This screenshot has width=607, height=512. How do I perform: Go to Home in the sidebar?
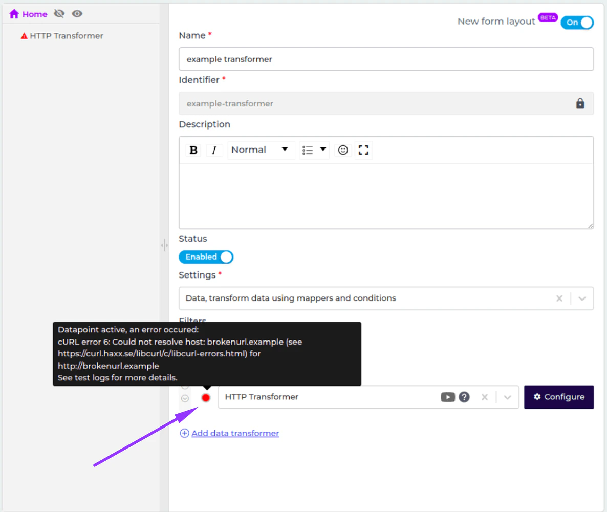point(28,14)
